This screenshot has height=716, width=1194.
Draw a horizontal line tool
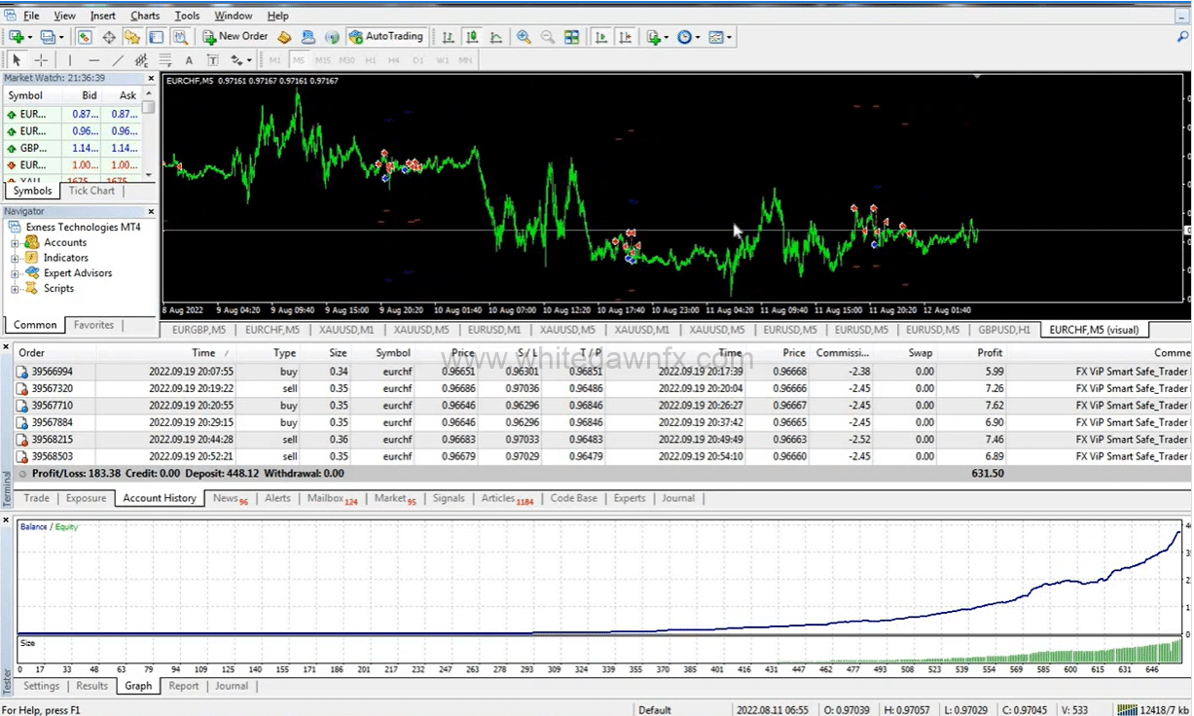pyautogui.click(x=94, y=60)
